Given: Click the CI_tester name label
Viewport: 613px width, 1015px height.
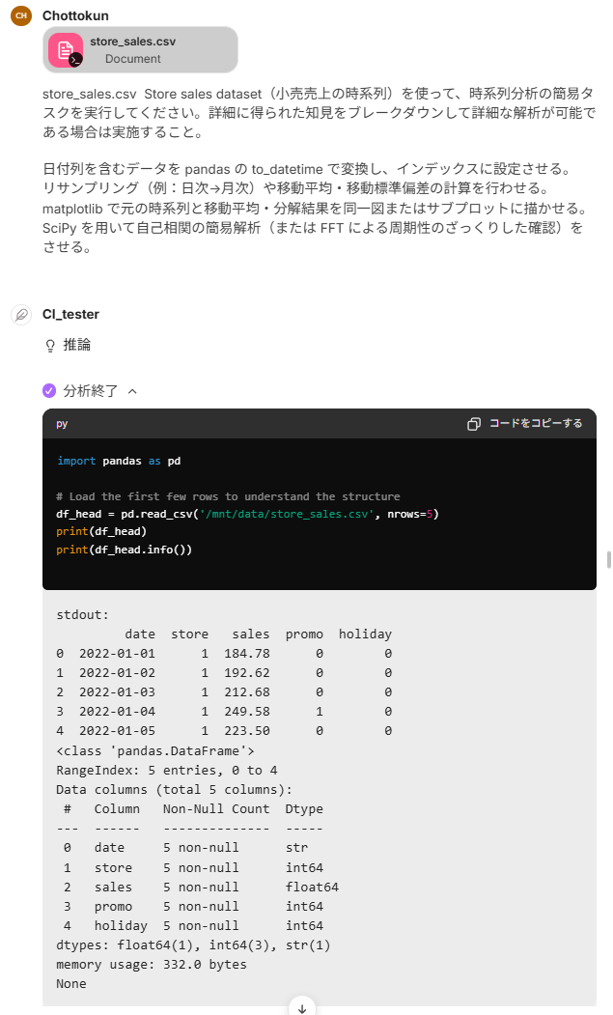Looking at the screenshot, I should [x=70, y=314].
